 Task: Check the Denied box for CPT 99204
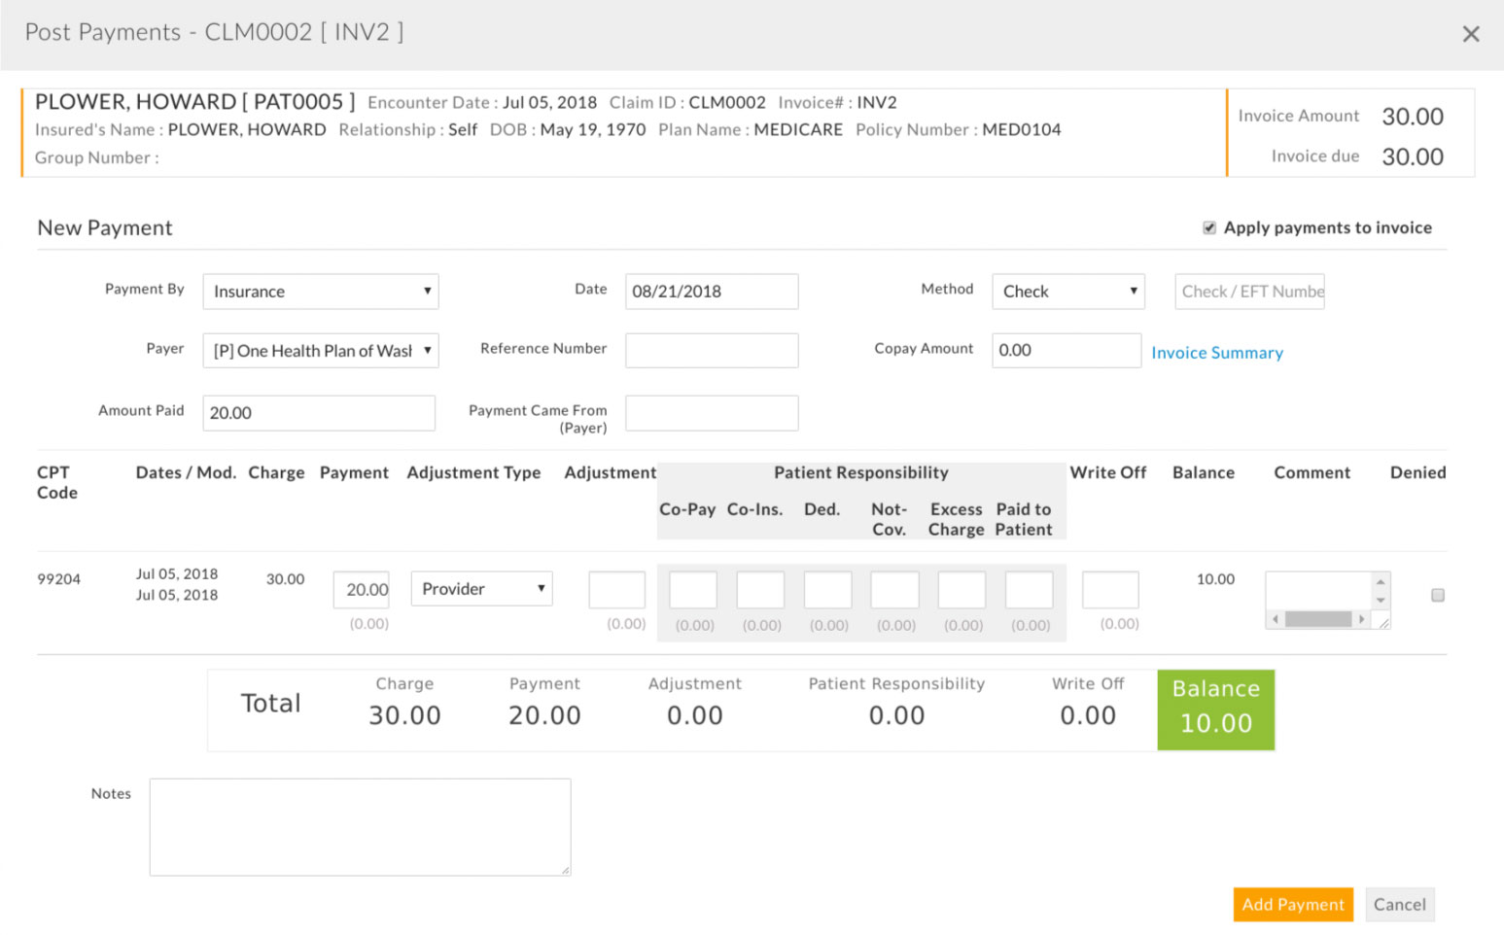[x=1437, y=595]
